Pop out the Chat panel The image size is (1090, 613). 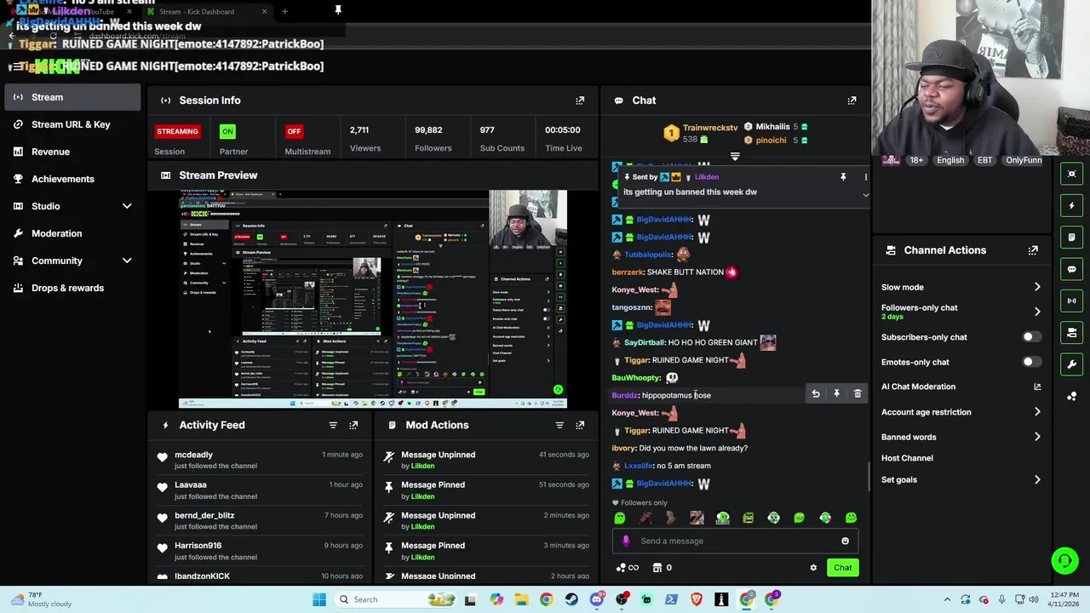852,100
